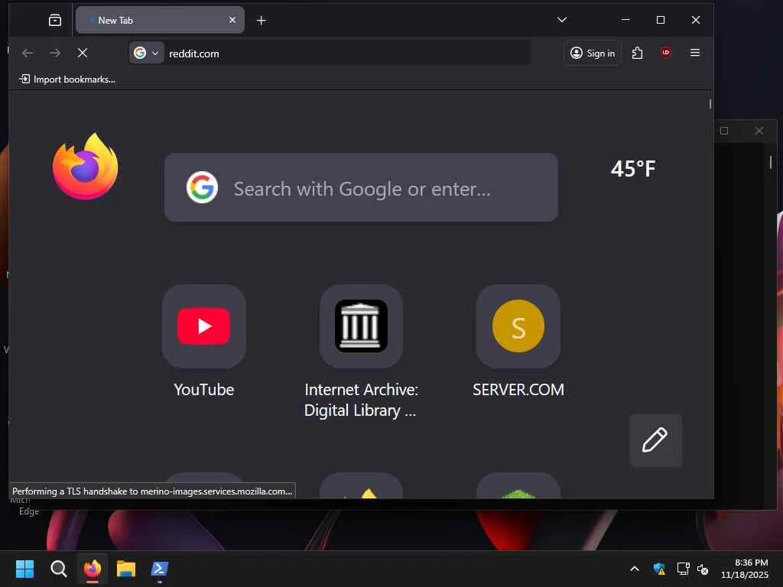
Task: Focus the Search with Google box
Action: (361, 188)
